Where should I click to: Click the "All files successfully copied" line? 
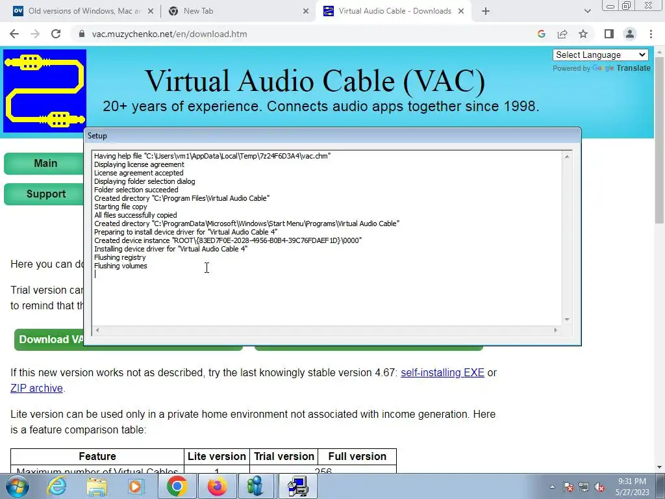(x=135, y=215)
